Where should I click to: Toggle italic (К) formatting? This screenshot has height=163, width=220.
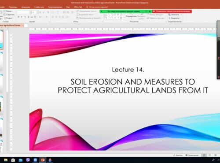(x=22, y=17)
